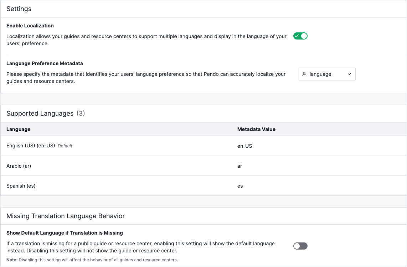Image resolution: width=407 pixels, height=267 pixels.
Task: Click the supported languages count (3)
Action: (81, 113)
